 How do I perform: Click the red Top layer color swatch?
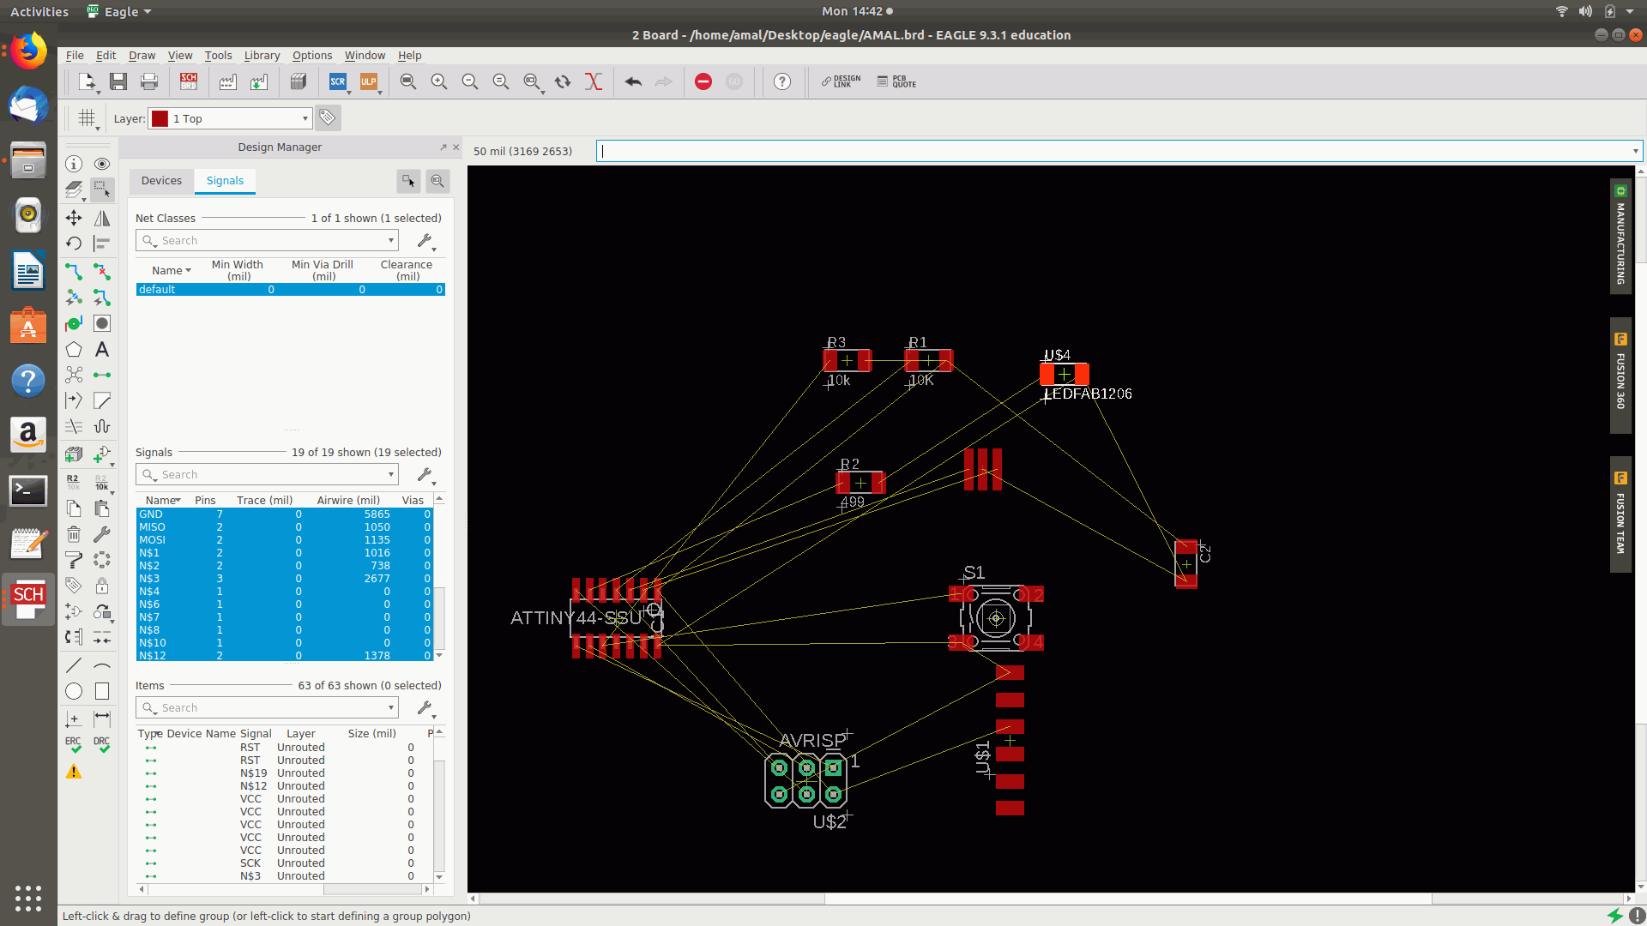pyautogui.click(x=160, y=118)
